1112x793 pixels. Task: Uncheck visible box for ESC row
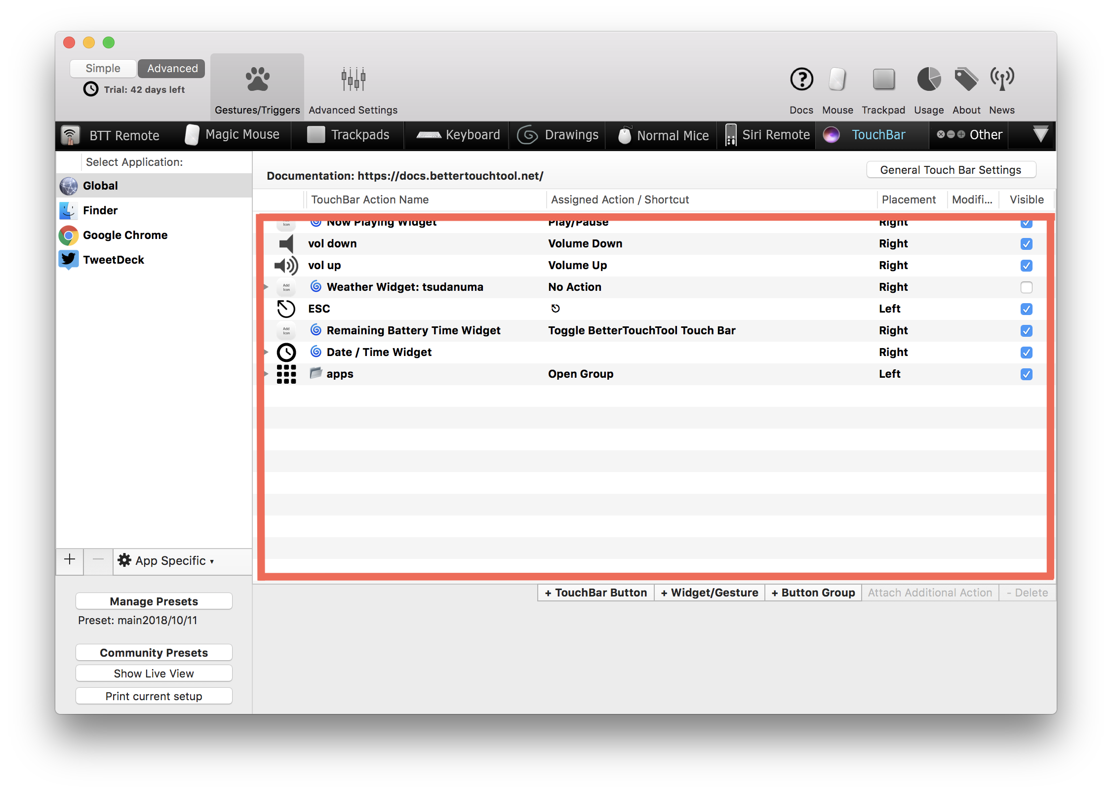click(1026, 309)
